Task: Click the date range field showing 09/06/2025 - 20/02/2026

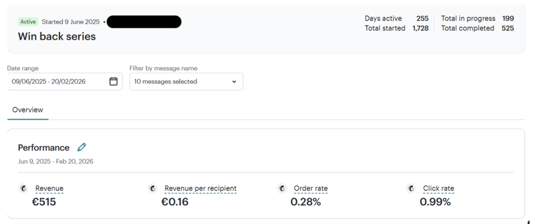Action: click(58, 81)
